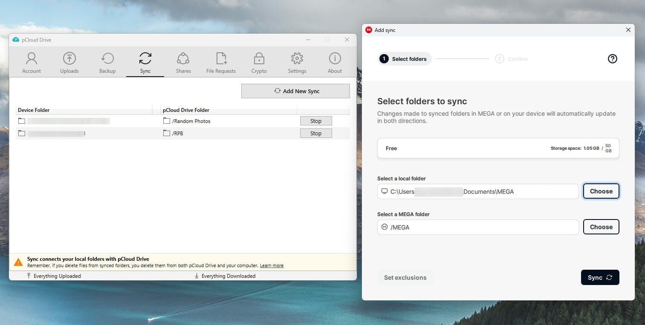This screenshot has width=645, height=325.
Task: Open the Learn more link
Action: point(272,265)
